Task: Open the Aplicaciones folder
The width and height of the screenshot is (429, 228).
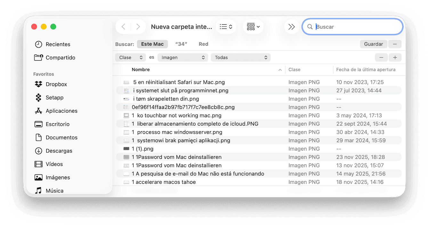Action: coord(61,111)
